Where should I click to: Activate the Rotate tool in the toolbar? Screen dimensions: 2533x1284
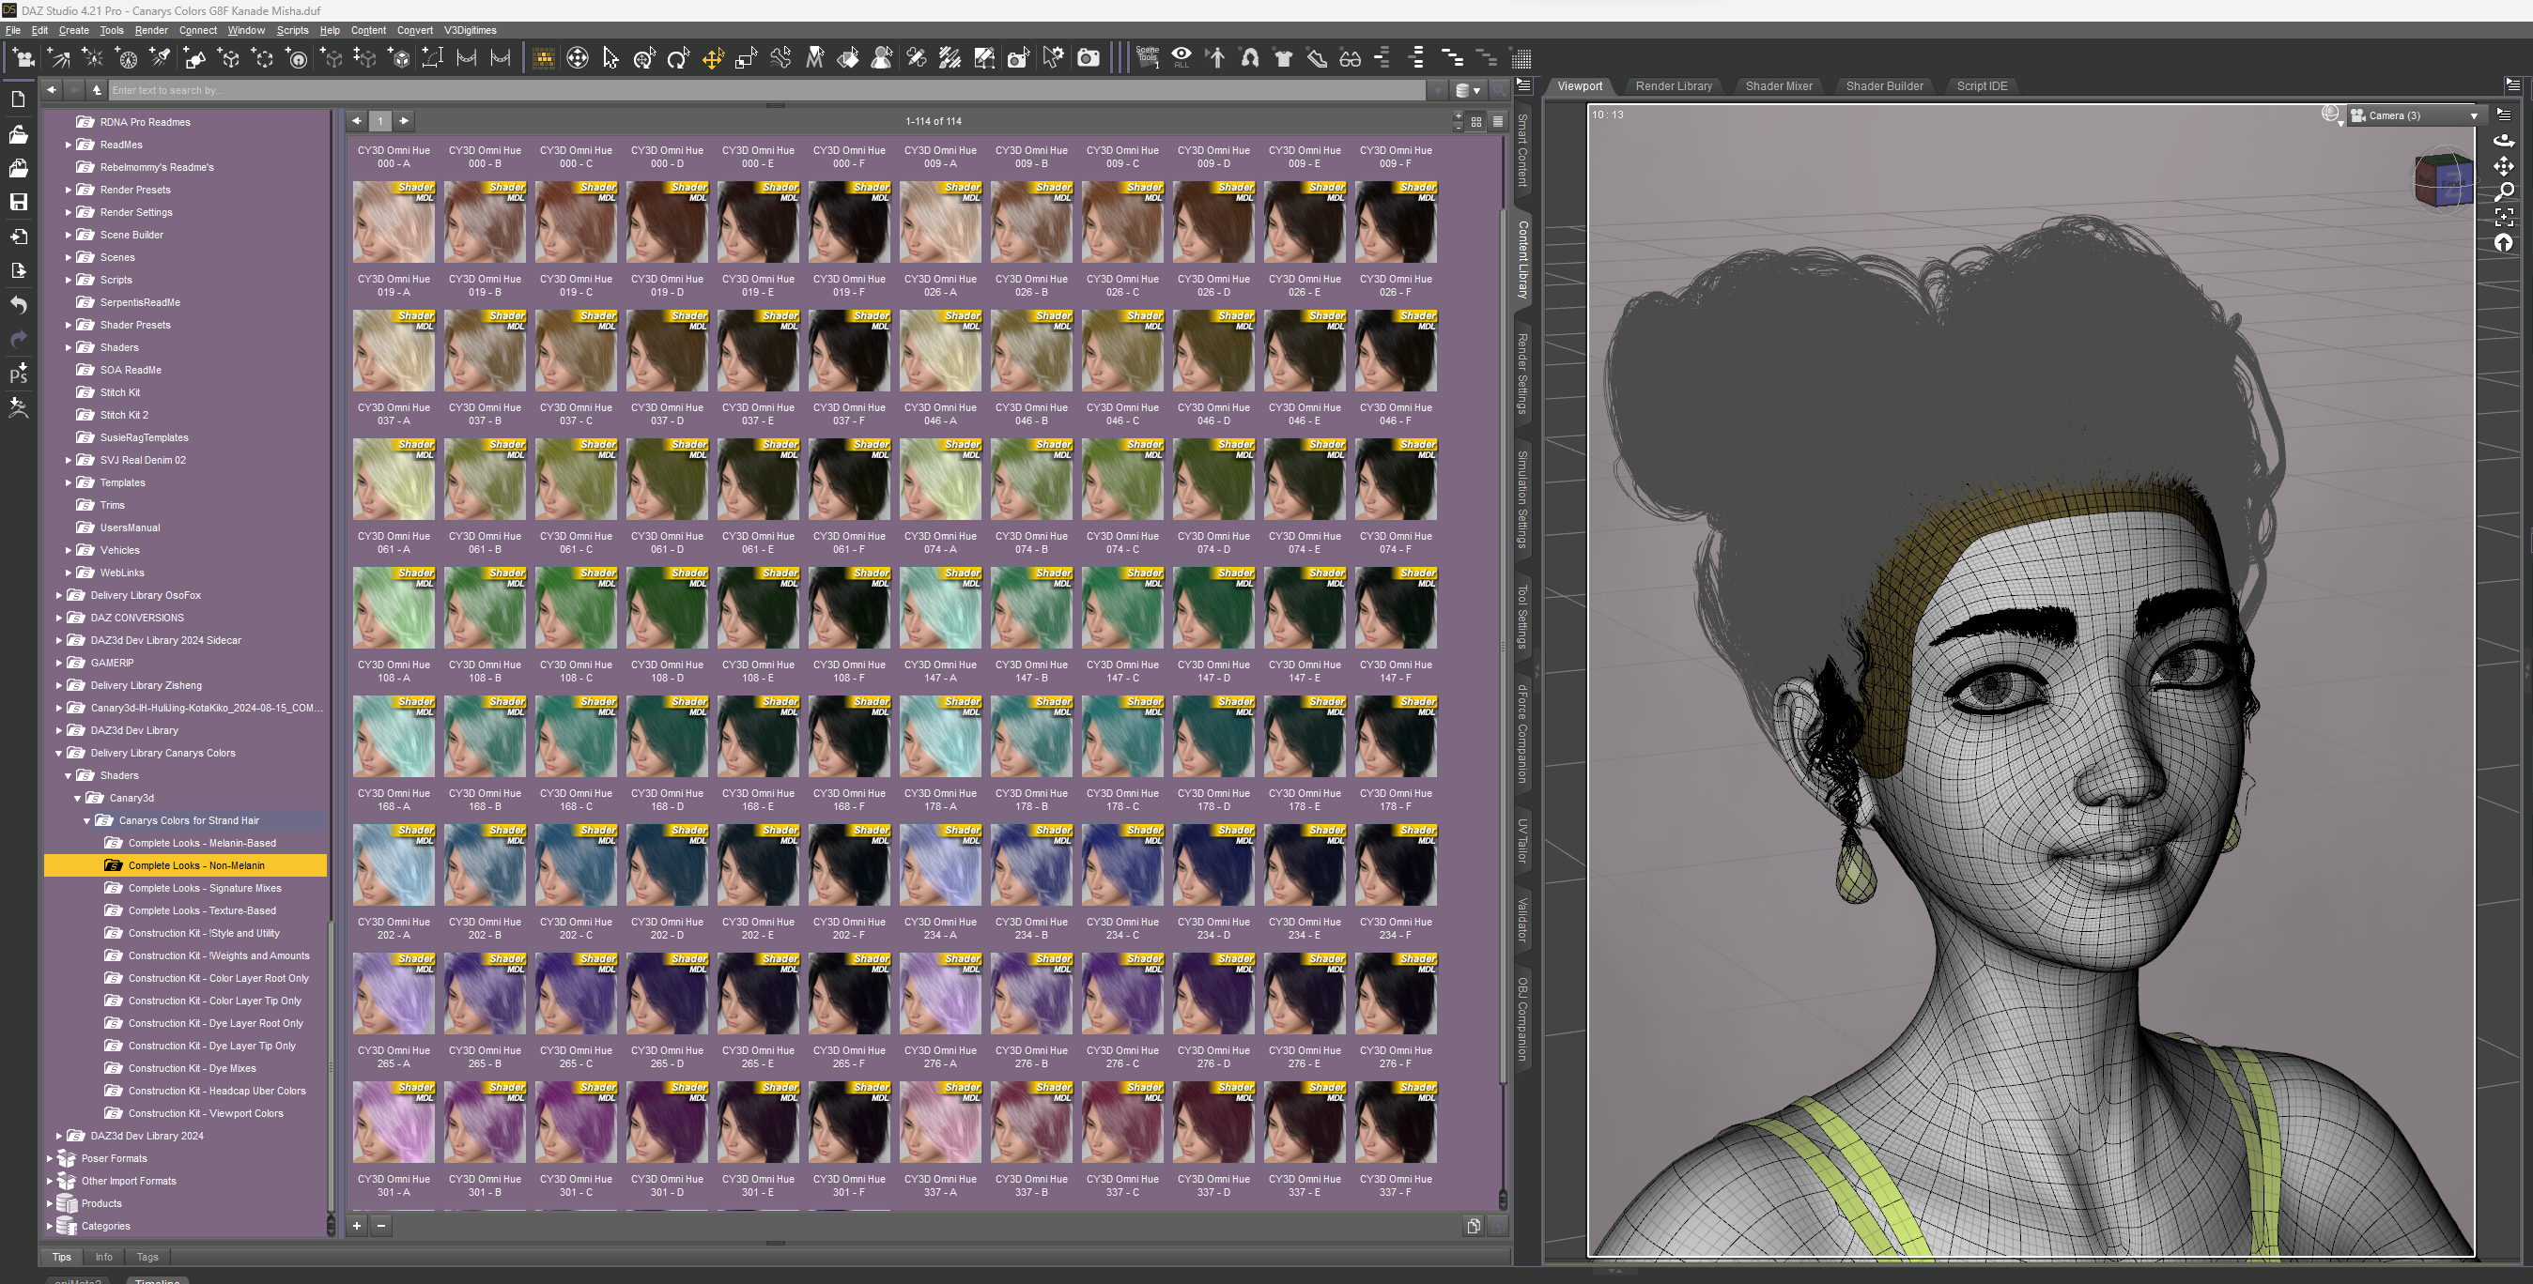pos(677,59)
